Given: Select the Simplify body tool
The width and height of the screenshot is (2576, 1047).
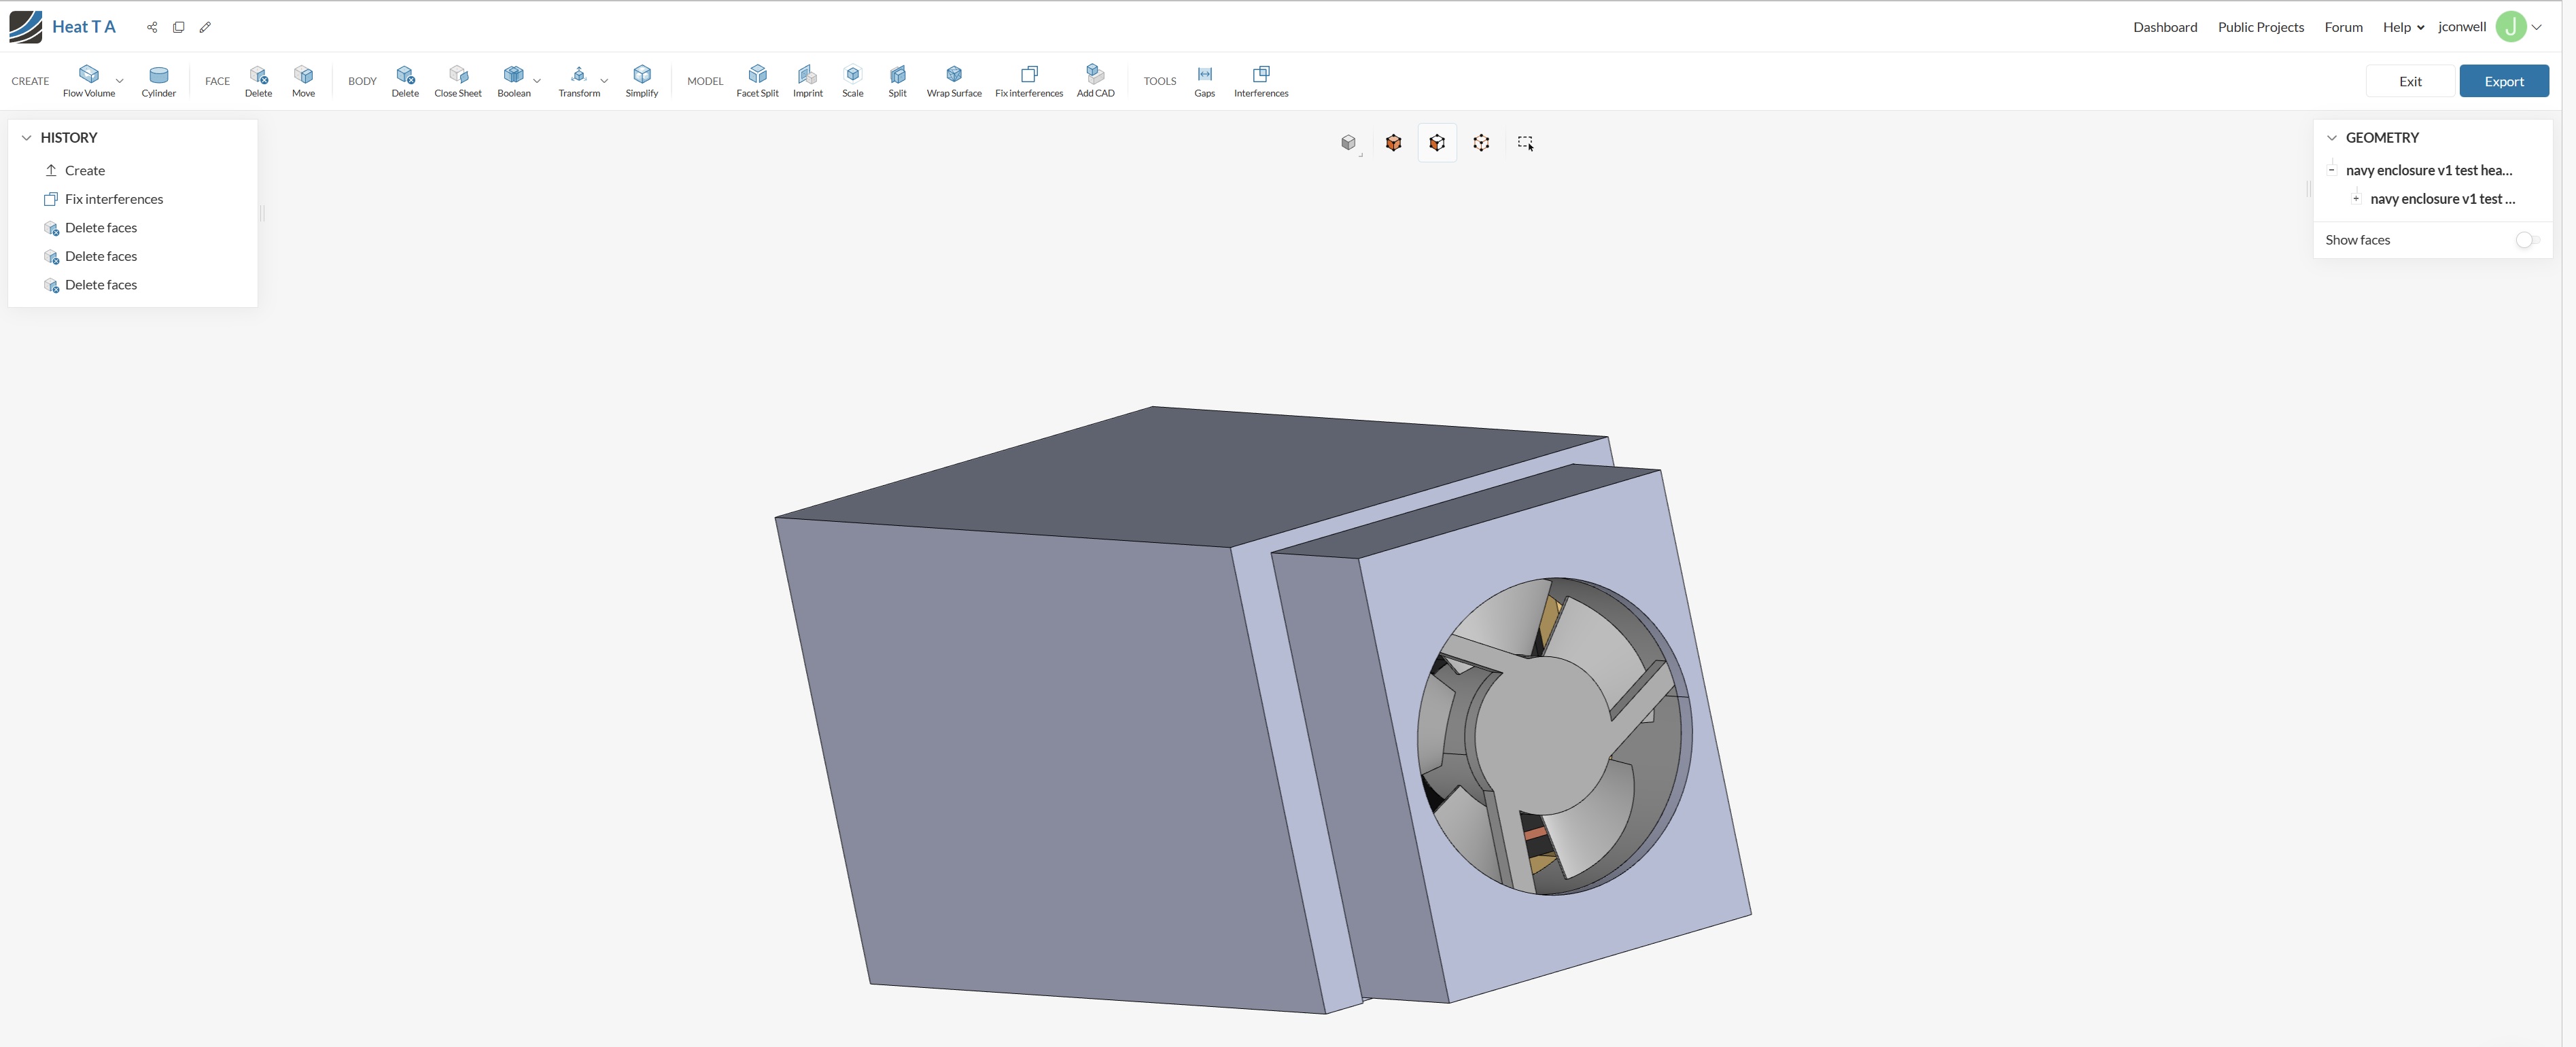Looking at the screenshot, I should 642,81.
